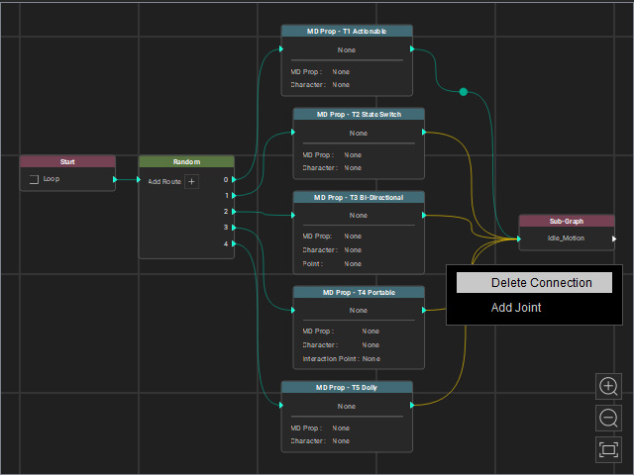Viewport: 634px width, 475px height.
Task: Click the T5 Dolly node's input port
Action: 281,405
